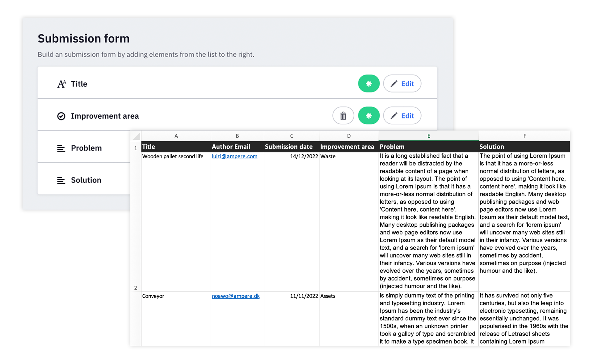Open the luizi@ampere.com email link
This screenshot has height=364, width=593.
pyautogui.click(x=234, y=156)
